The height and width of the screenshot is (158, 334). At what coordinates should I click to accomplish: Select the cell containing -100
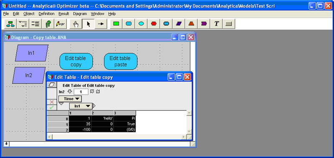coord(80,130)
